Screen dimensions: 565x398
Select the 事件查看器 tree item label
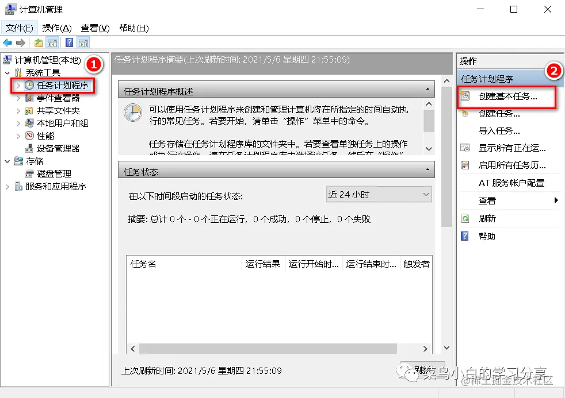click(58, 98)
